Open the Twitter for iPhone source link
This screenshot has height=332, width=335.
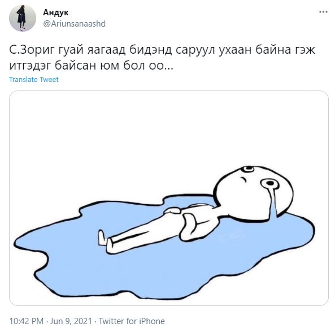click(132, 321)
